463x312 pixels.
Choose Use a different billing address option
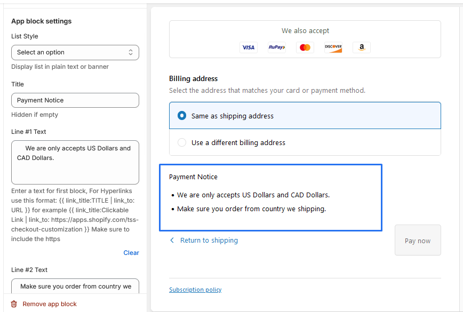pyautogui.click(x=182, y=142)
